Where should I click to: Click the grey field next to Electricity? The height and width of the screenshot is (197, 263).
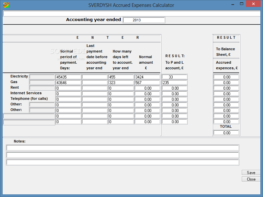coord(42,77)
